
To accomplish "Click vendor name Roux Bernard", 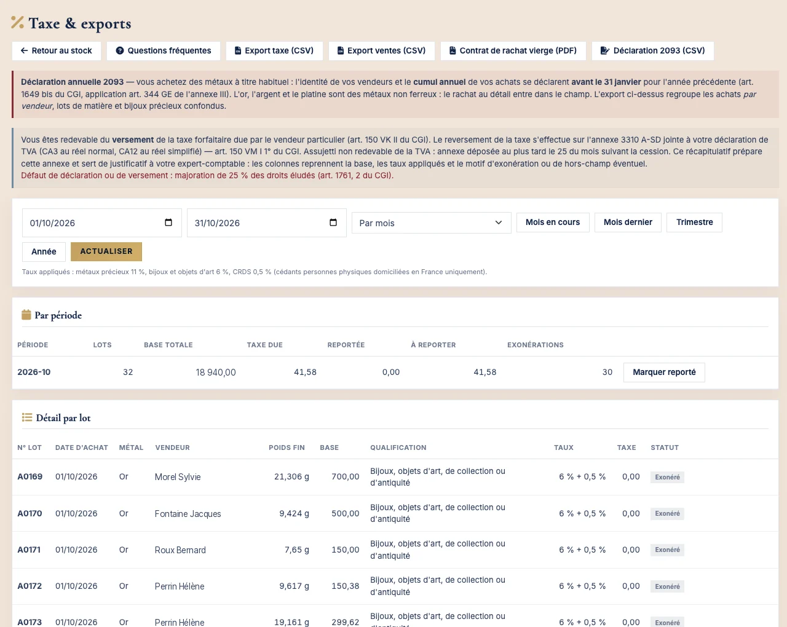I will (180, 550).
